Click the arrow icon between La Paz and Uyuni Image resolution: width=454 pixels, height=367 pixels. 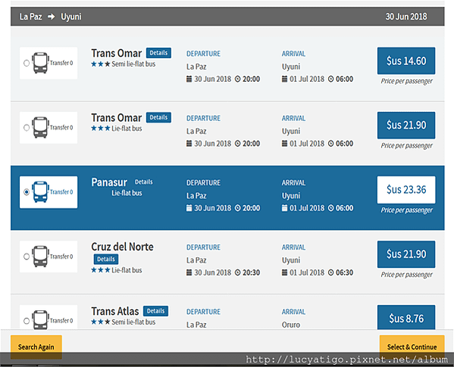[x=52, y=17]
